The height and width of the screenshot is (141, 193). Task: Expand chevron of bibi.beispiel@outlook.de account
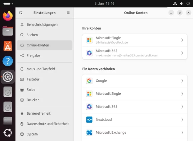[182, 40]
